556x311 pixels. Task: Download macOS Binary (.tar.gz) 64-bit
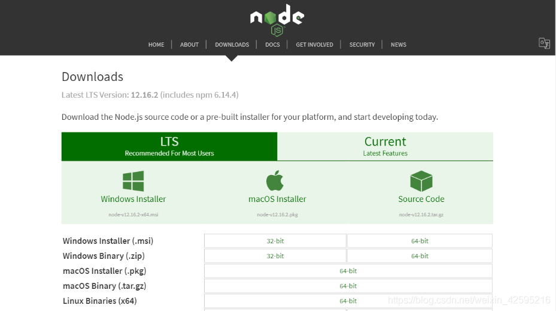coord(348,286)
